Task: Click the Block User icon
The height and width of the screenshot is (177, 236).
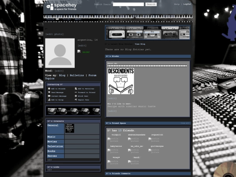Action: pyautogui.click(x=76, y=96)
